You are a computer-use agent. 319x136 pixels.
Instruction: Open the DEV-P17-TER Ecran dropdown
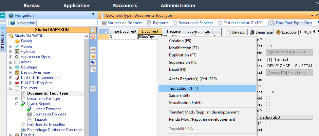(x=290, y=53)
